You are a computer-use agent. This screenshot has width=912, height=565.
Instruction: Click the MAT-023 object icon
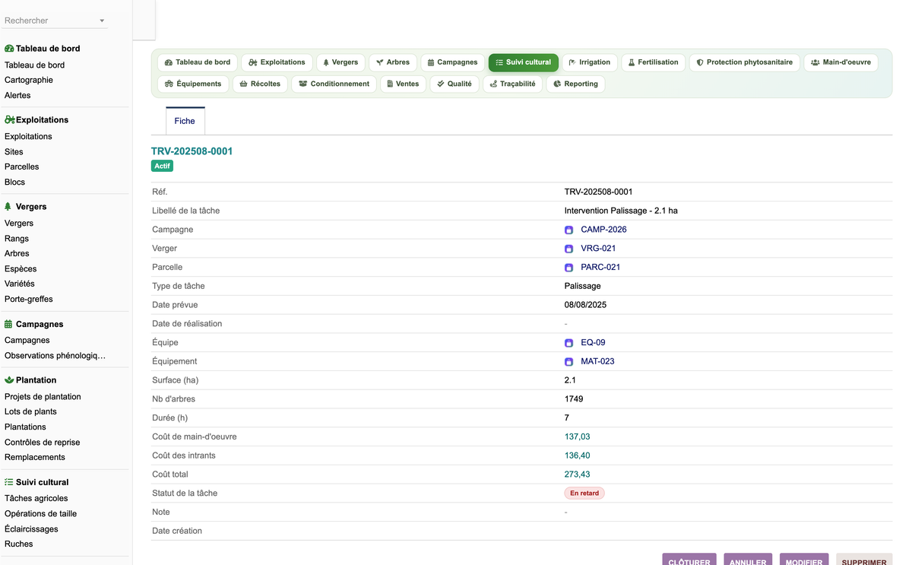[568, 362]
